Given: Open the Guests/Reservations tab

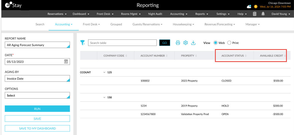Looking at the screenshot, I should [147, 24].
